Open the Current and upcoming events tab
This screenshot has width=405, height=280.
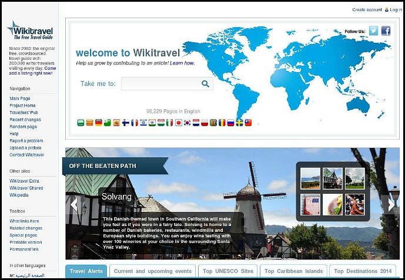(x=153, y=271)
